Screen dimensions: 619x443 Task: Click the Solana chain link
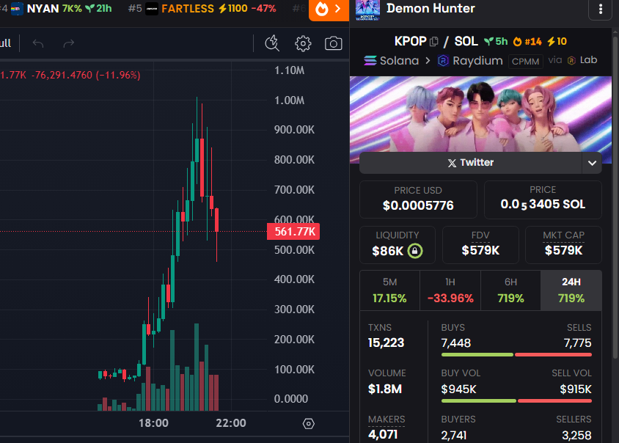391,60
